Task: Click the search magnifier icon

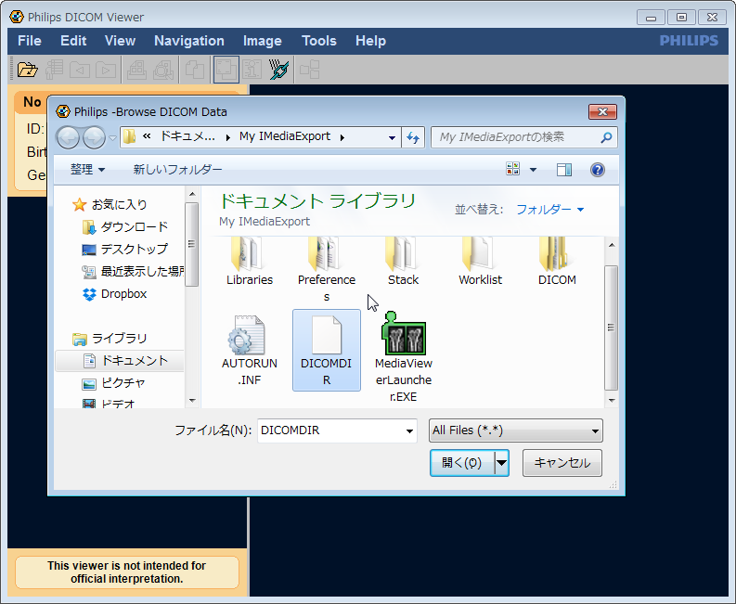Action: (x=606, y=137)
